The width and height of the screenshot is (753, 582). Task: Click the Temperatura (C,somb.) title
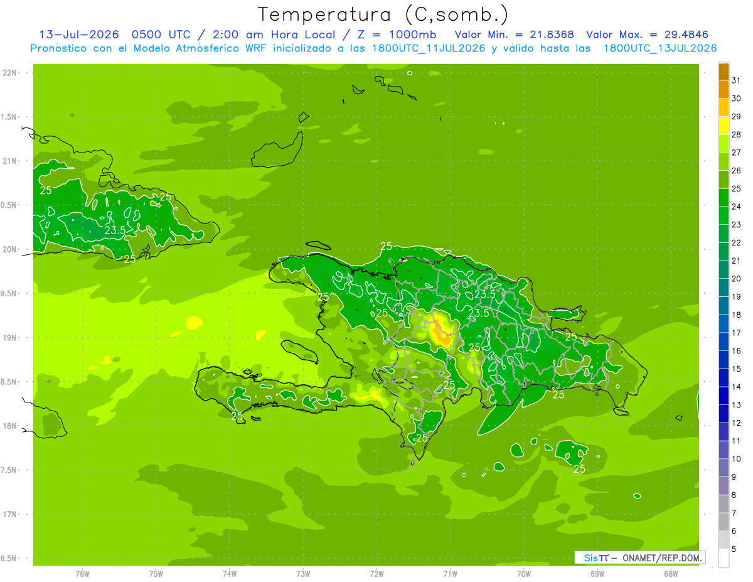point(383,14)
